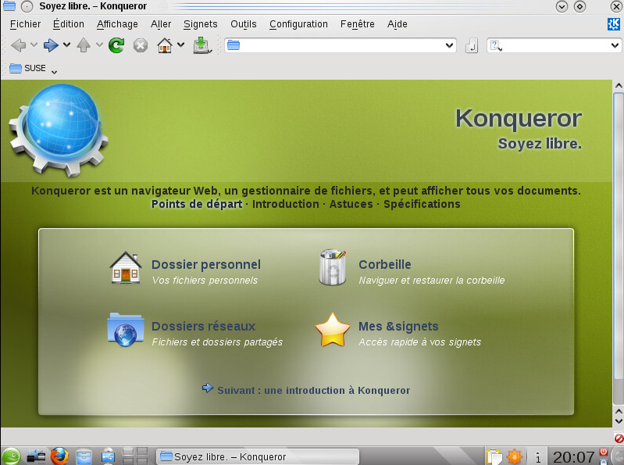Screen dimensions: 624x465
Task: Click the Points de départ link
Action: (x=197, y=204)
